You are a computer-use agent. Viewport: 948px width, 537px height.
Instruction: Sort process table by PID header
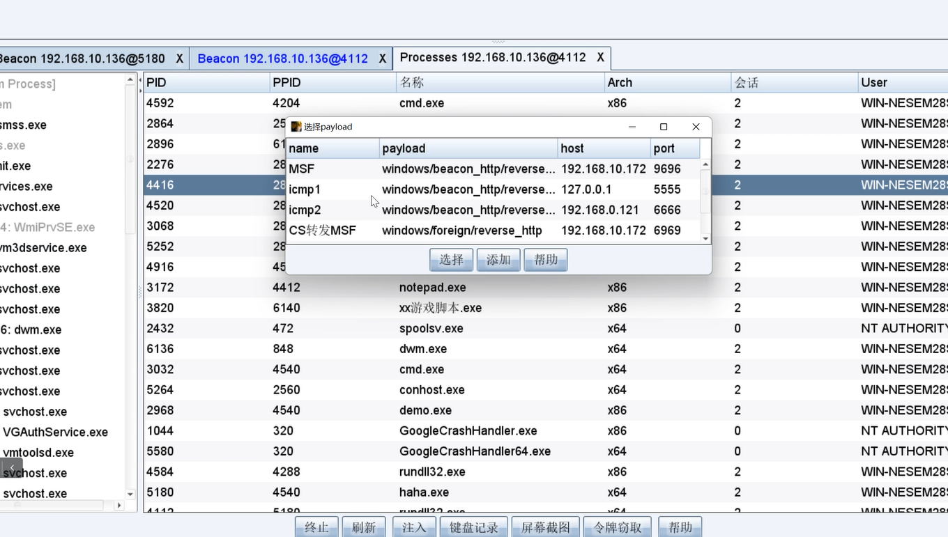click(206, 82)
